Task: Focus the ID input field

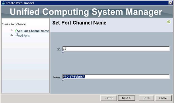Action: [116, 49]
